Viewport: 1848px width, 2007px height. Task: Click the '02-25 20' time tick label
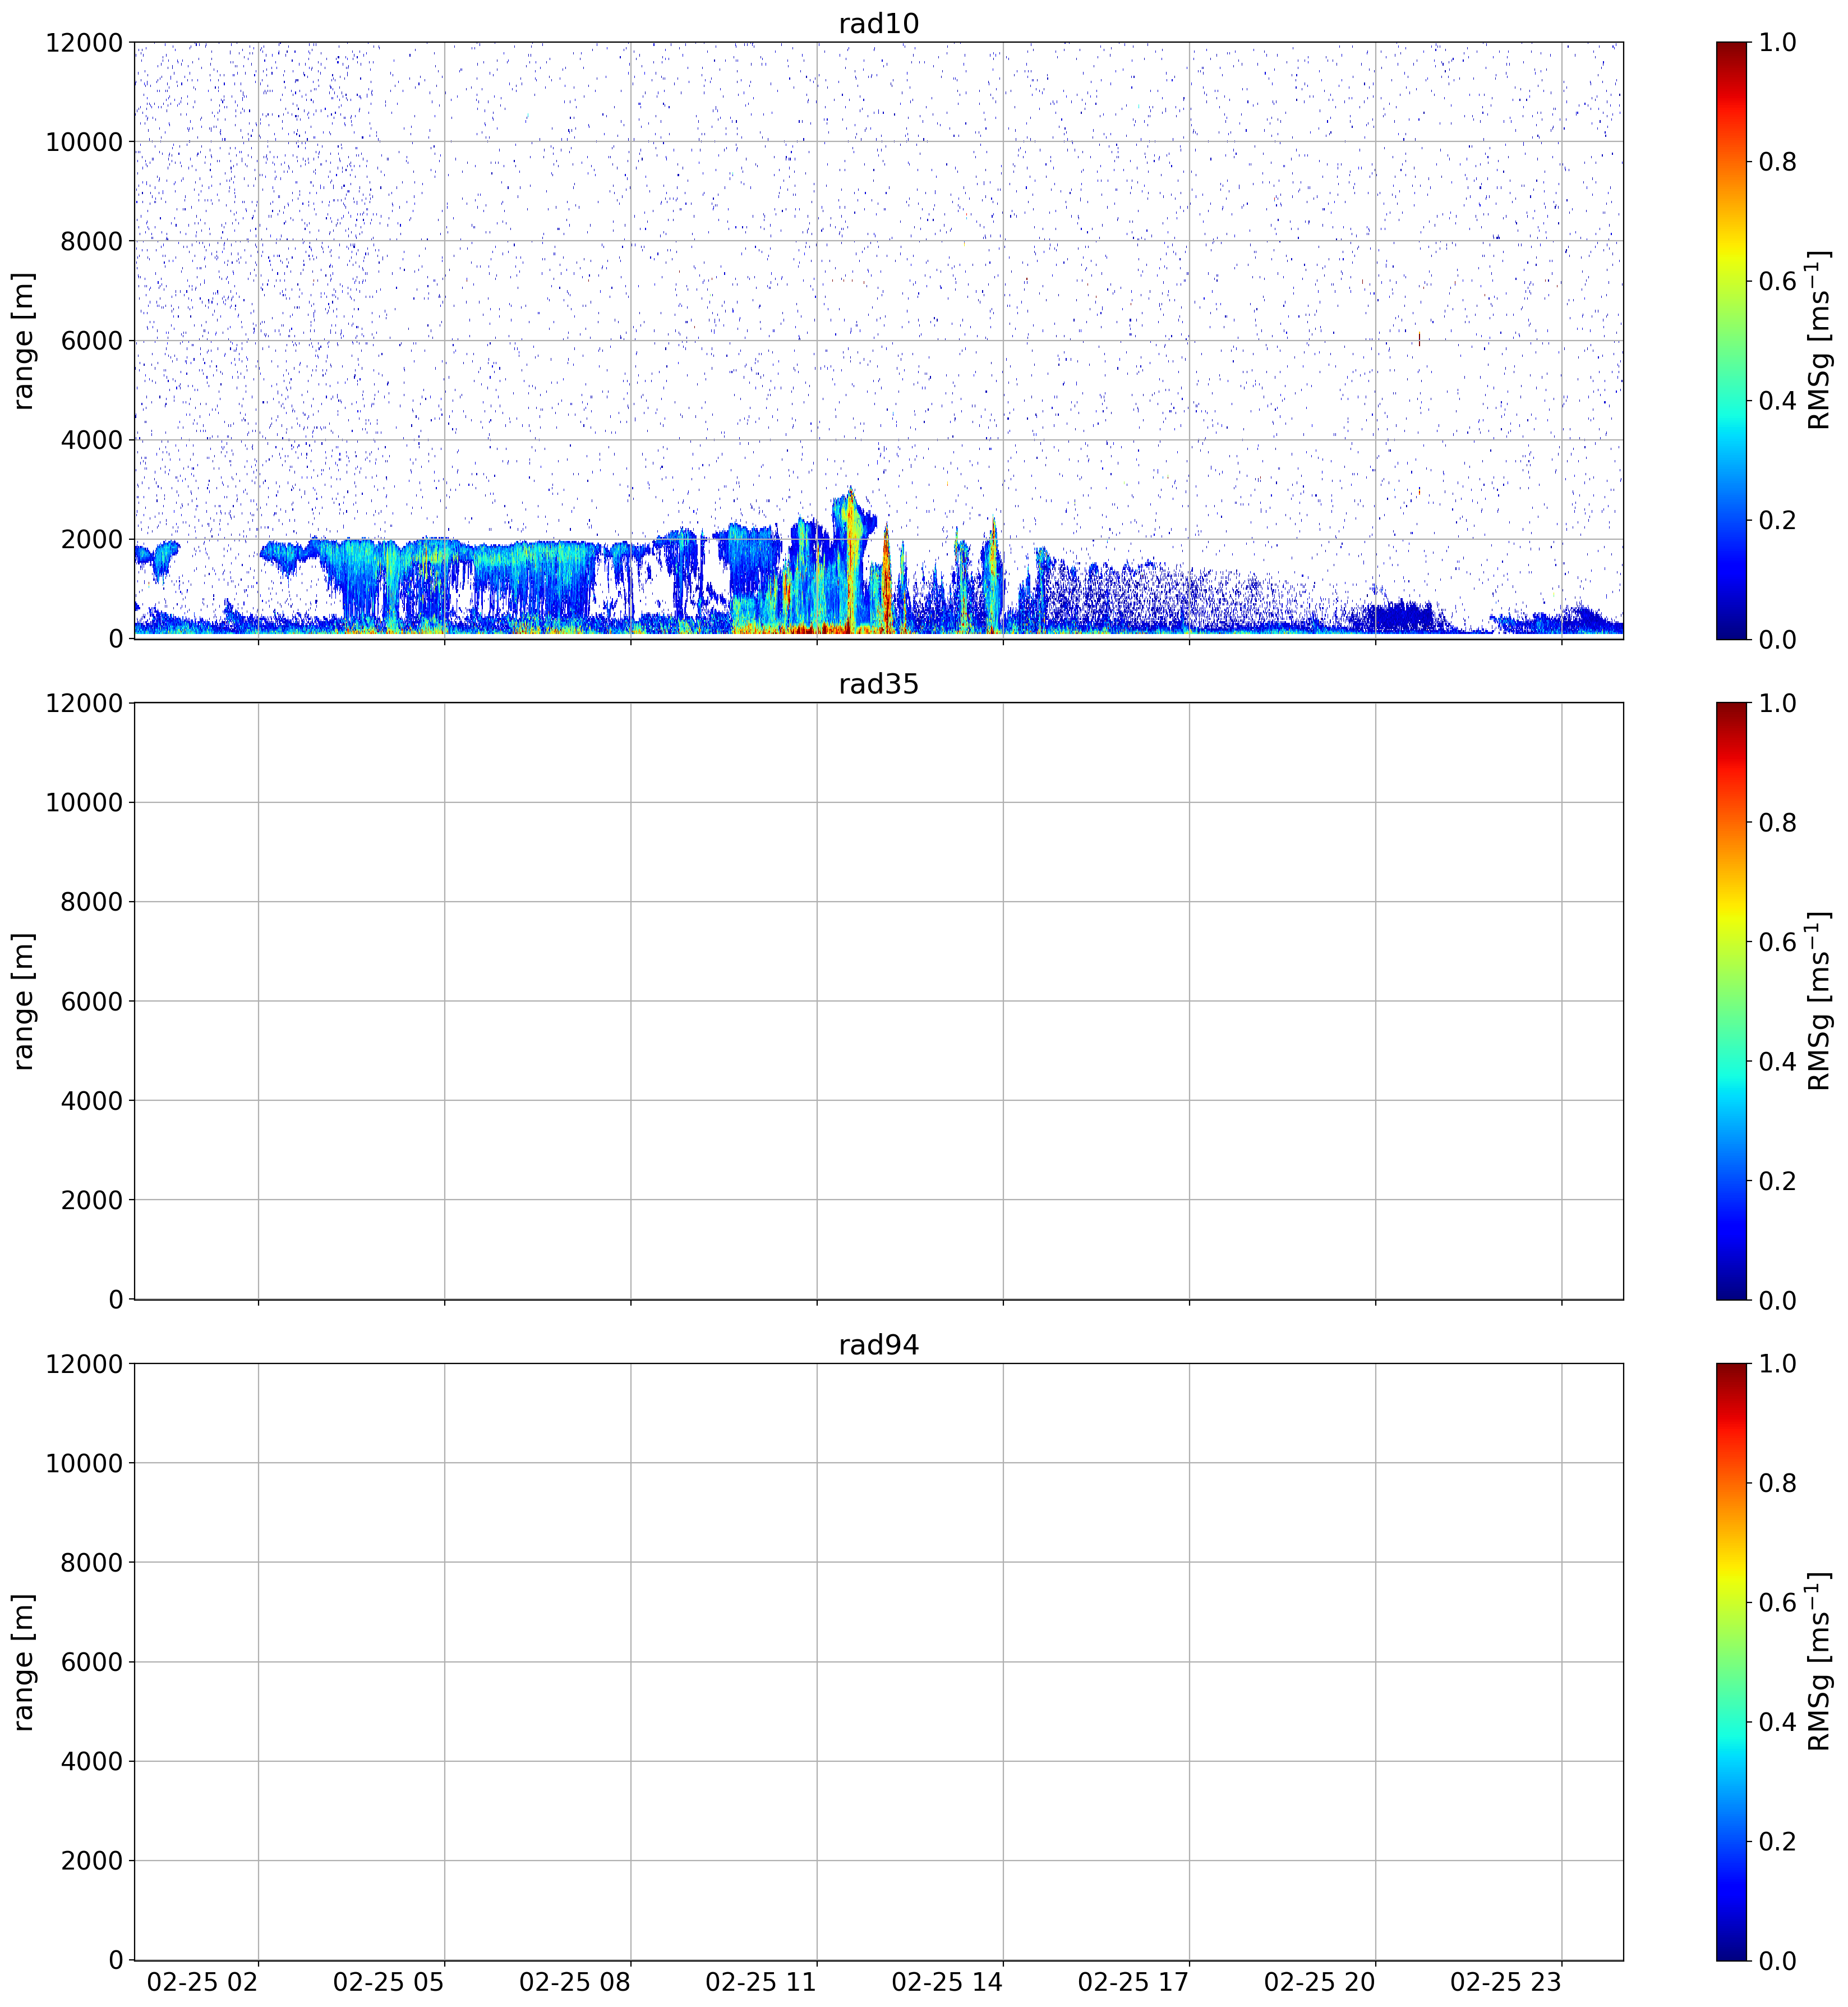[x=1320, y=1982]
